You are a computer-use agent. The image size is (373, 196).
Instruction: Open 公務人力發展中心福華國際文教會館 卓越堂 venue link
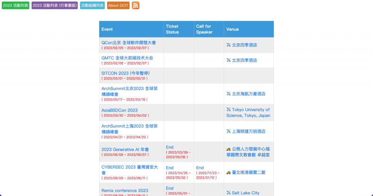[x=248, y=152]
